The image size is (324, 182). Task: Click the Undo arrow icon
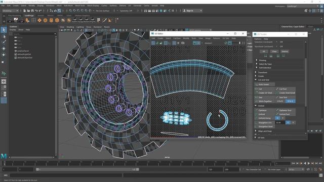36,11
